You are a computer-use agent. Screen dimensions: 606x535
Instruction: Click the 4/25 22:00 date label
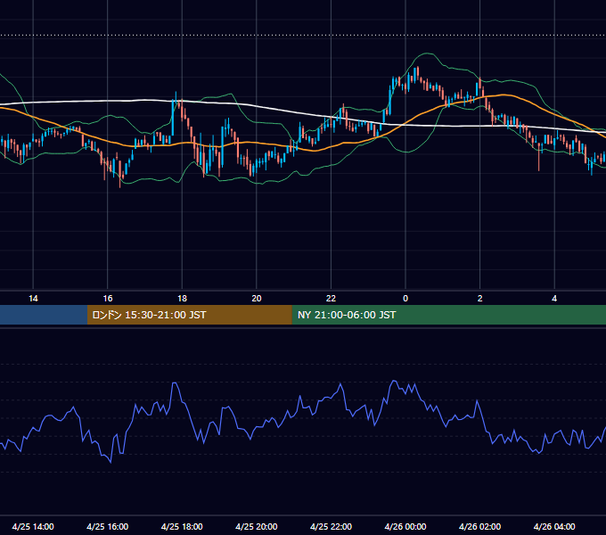(x=331, y=526)
